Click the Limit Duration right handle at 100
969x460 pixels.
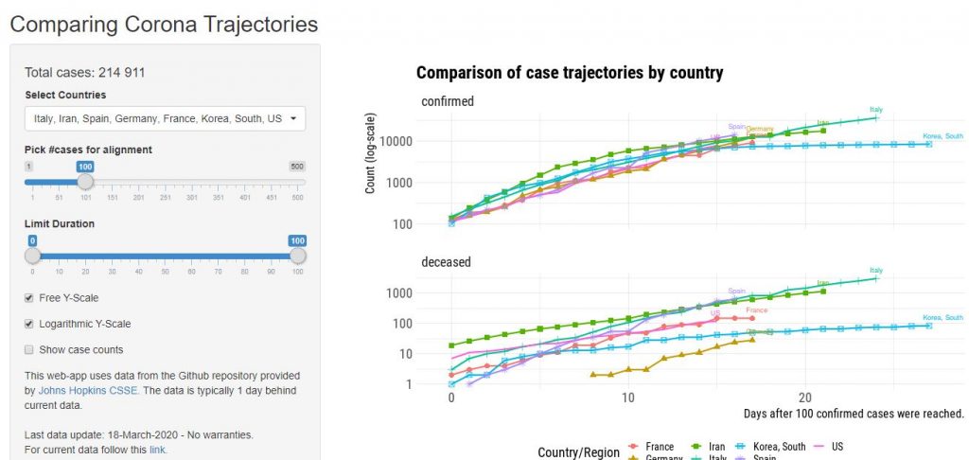[298, 256]
